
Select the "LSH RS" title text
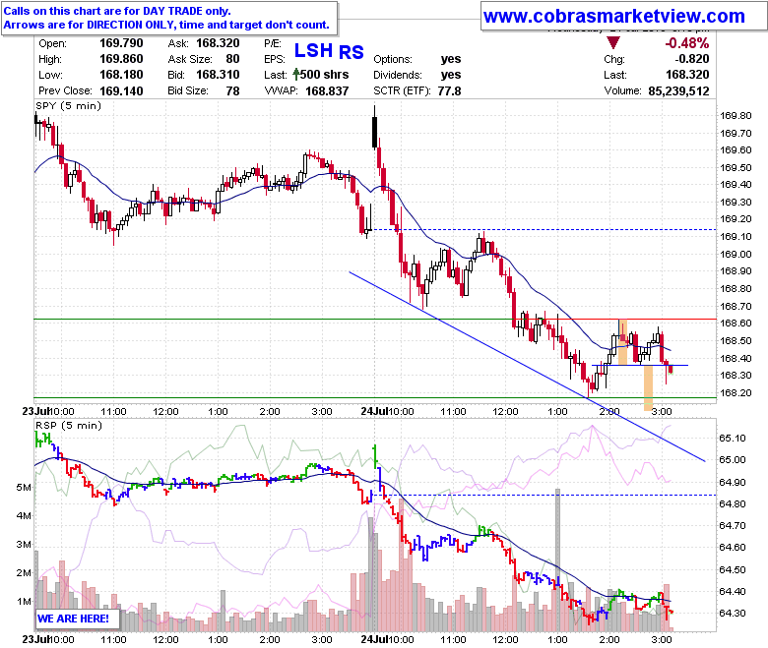click(329, 51)
